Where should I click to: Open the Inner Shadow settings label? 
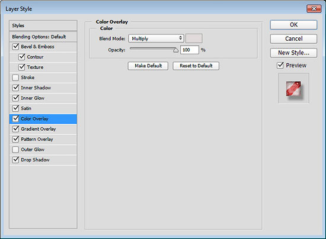pyautogui.click(x=36, y=88)
